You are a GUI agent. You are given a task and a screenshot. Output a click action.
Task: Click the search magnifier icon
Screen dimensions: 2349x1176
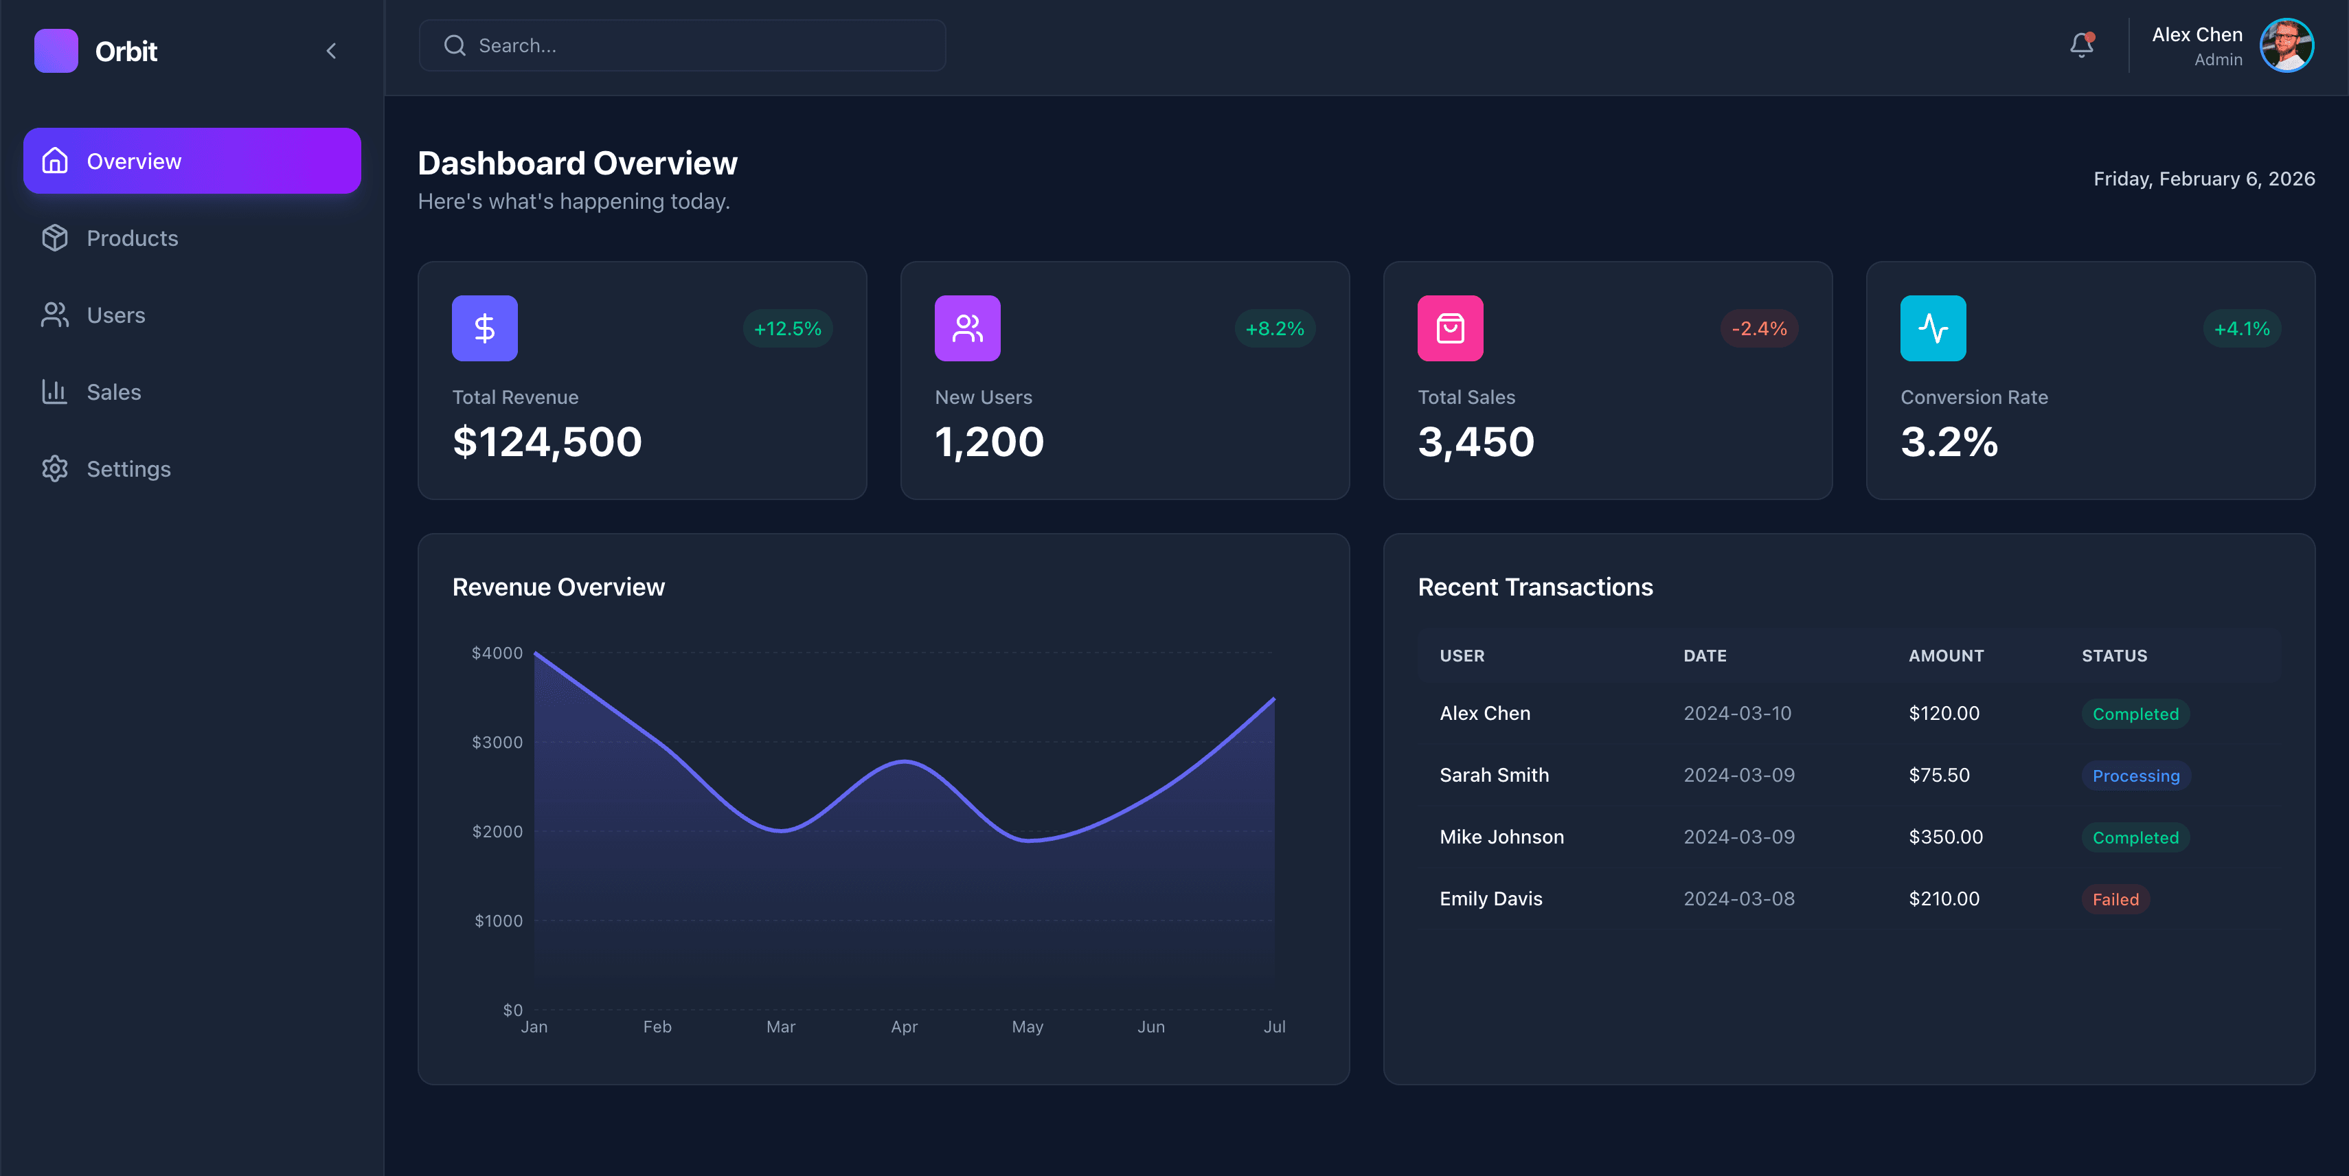pyautogui.click(x=455, y=45)
